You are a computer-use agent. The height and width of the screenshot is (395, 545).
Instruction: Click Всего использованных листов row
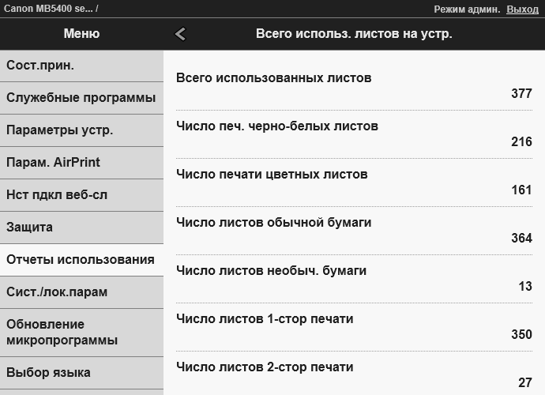tap(354, 85)
